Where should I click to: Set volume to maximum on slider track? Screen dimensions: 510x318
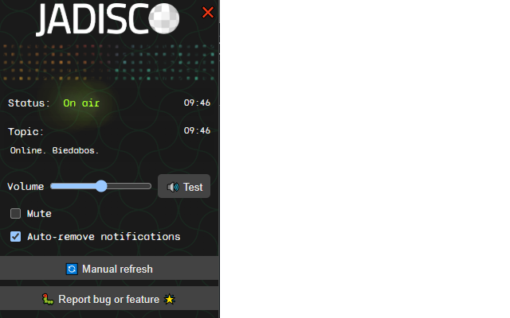pyautogui.click(x=149, y=186)
